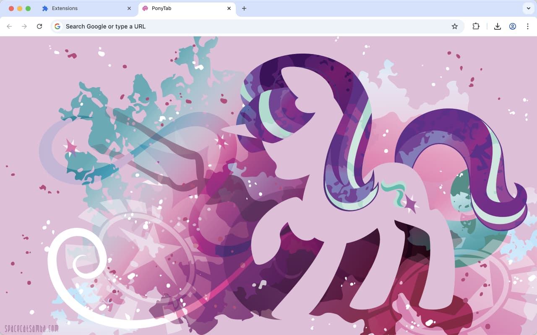537x335 pixels.
Task: Open a new tab with plus button
Action: [x=244, y=8]
